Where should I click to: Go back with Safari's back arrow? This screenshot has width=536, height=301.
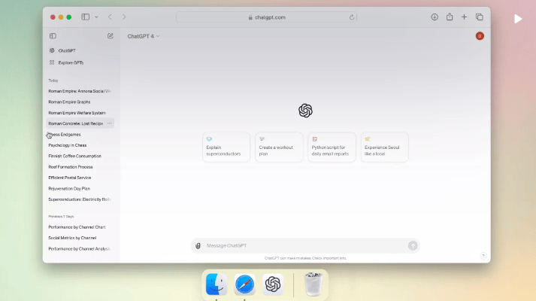pos(110,17)
